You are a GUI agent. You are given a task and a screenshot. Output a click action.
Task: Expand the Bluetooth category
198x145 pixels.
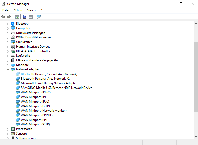click(8, 24)
